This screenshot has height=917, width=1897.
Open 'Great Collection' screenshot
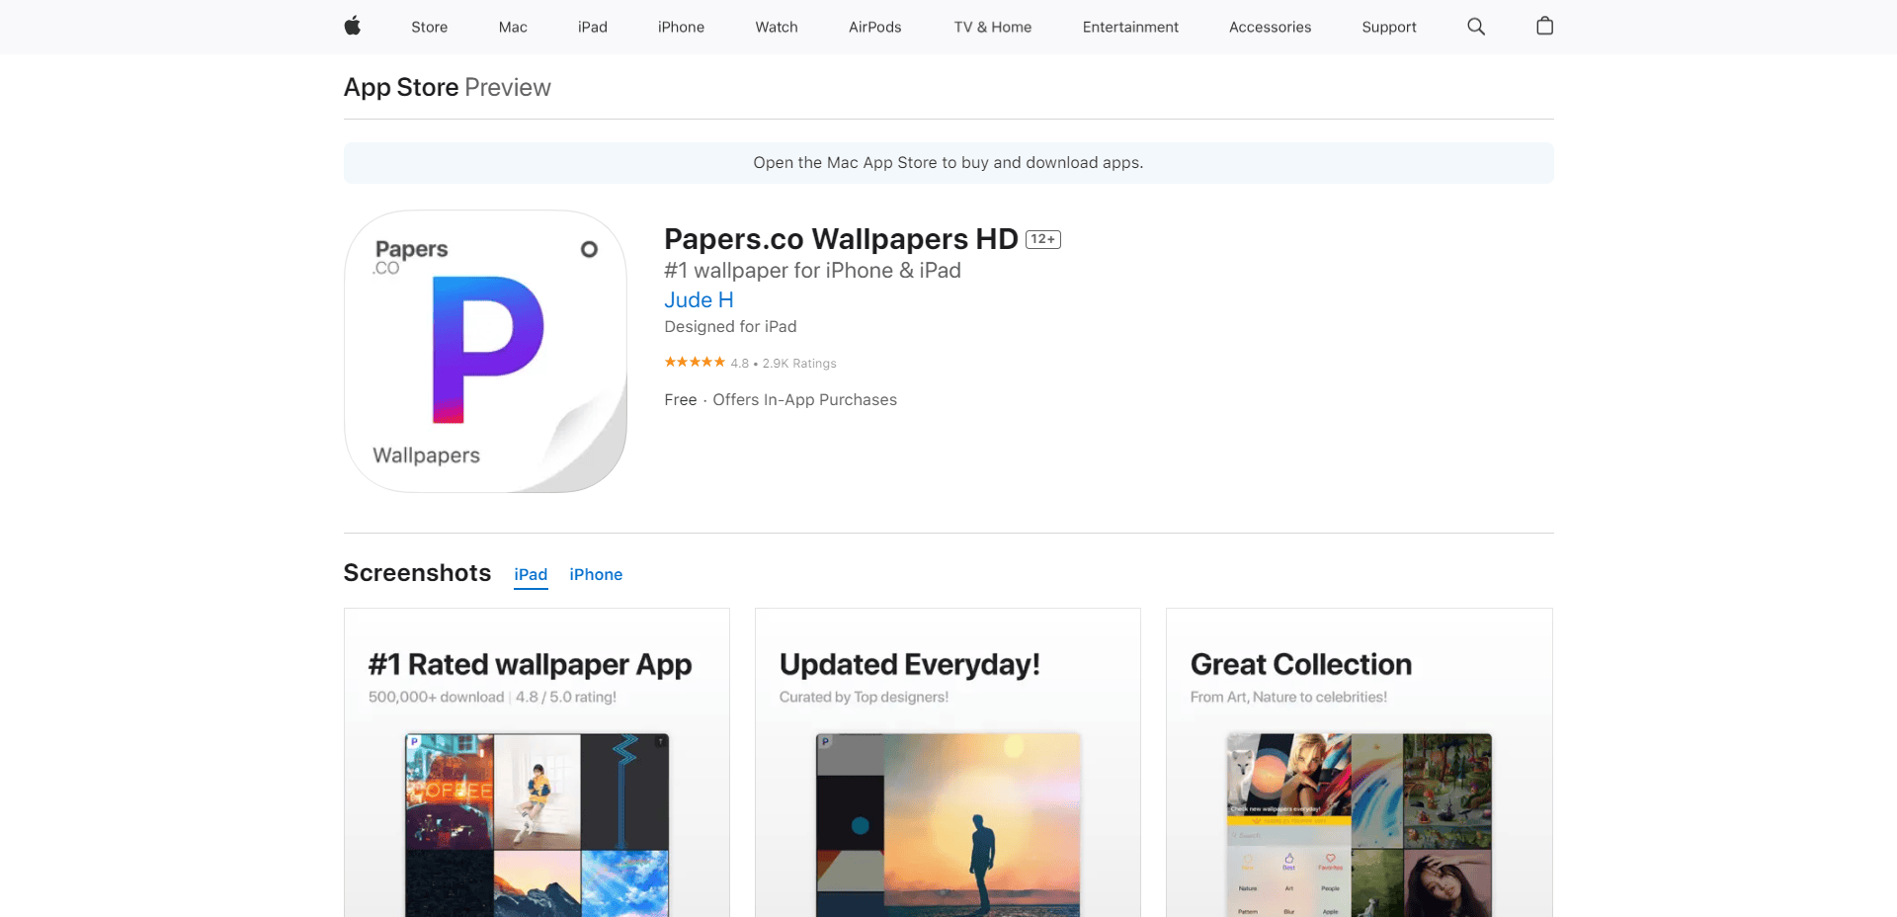[1360, 762]
